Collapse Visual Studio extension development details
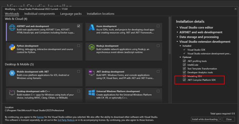 point(177,42)
